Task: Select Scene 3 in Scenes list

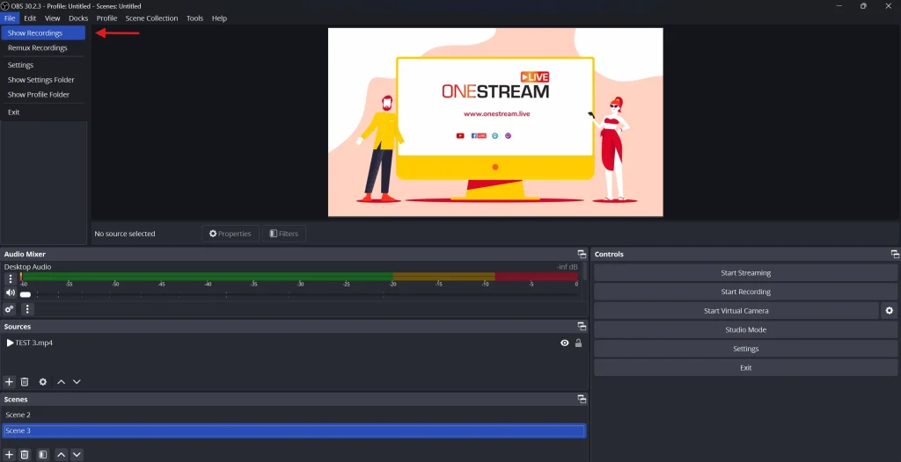Action: pos(294,430)
